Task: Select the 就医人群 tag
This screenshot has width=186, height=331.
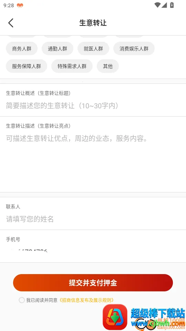Action: (93, 49)
